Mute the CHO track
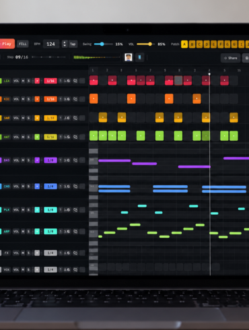 [x=23, y=187]
